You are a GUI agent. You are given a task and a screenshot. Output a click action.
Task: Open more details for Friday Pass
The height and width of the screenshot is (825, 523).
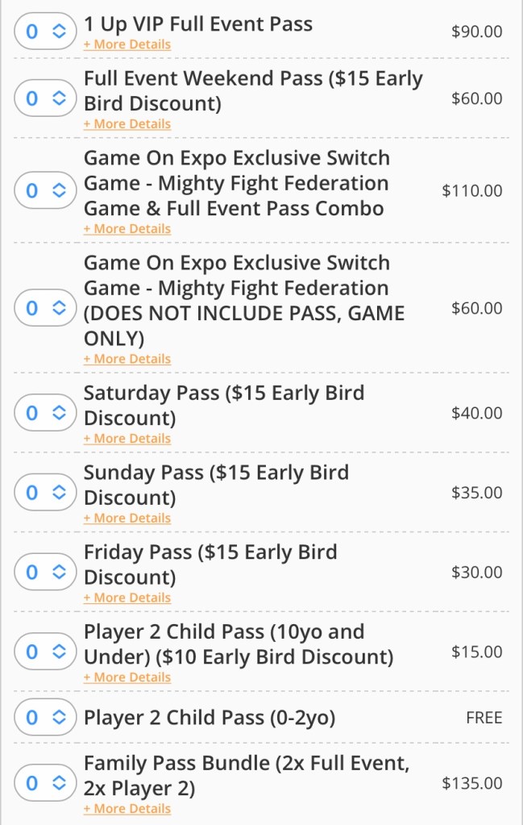point(127,598)
